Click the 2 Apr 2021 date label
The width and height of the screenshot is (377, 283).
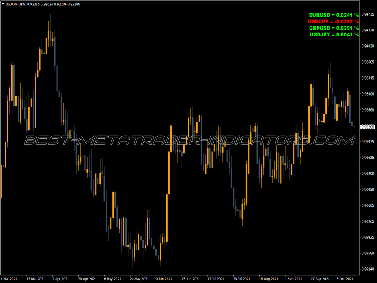60,279
